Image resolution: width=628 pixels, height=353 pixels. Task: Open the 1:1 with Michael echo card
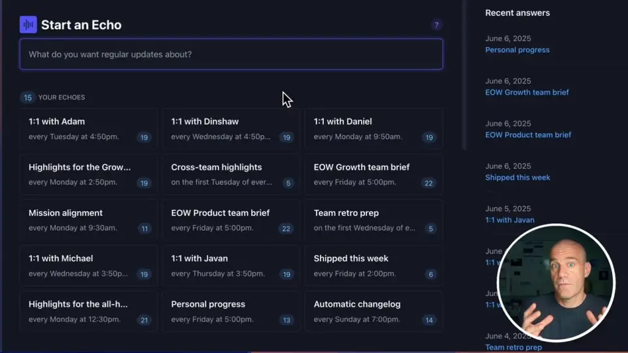pyautogui.click(x=88, y=266)
